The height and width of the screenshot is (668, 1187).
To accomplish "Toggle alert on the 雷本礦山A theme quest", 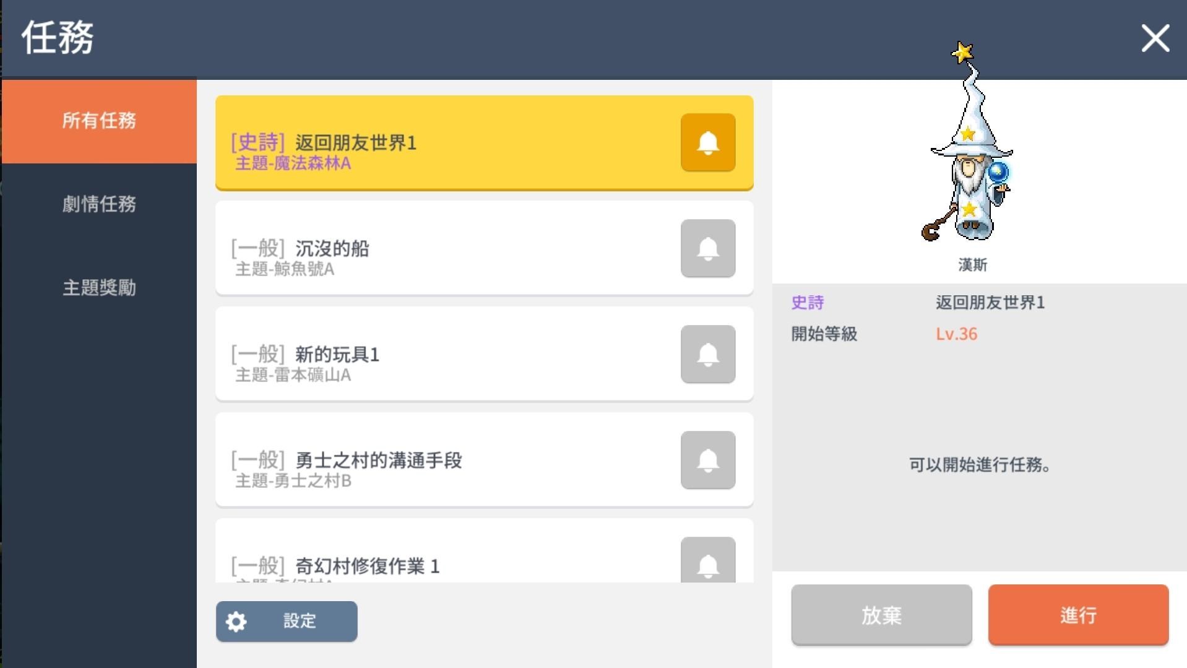I will pyautogui.click(x=707, y=354).
